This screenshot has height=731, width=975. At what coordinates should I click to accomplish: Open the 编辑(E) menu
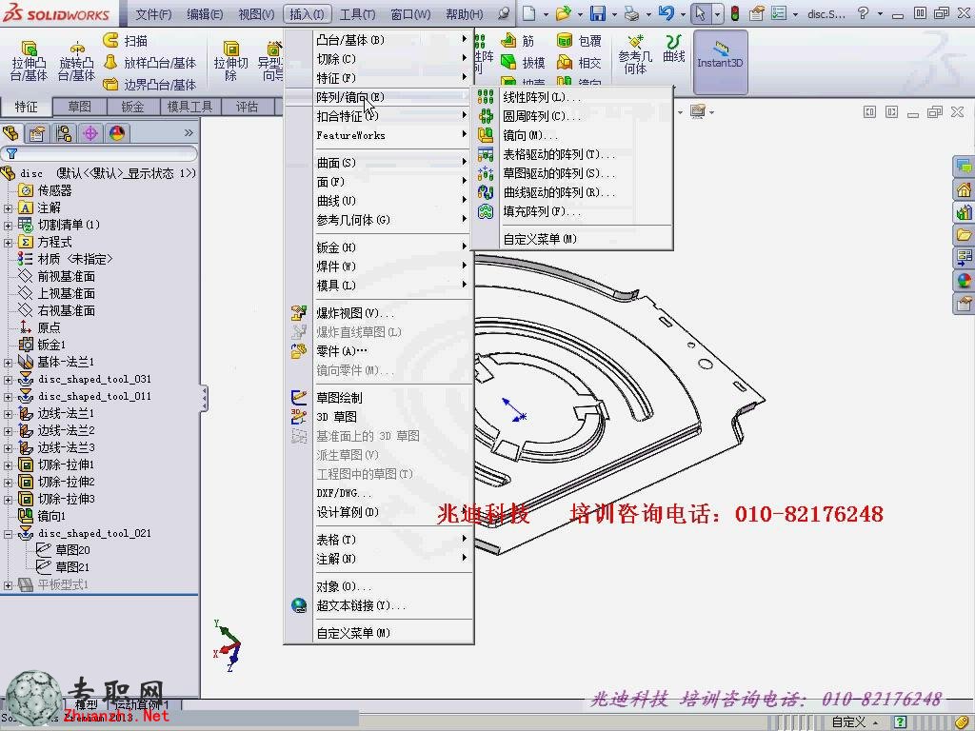[x=205, y=13]
